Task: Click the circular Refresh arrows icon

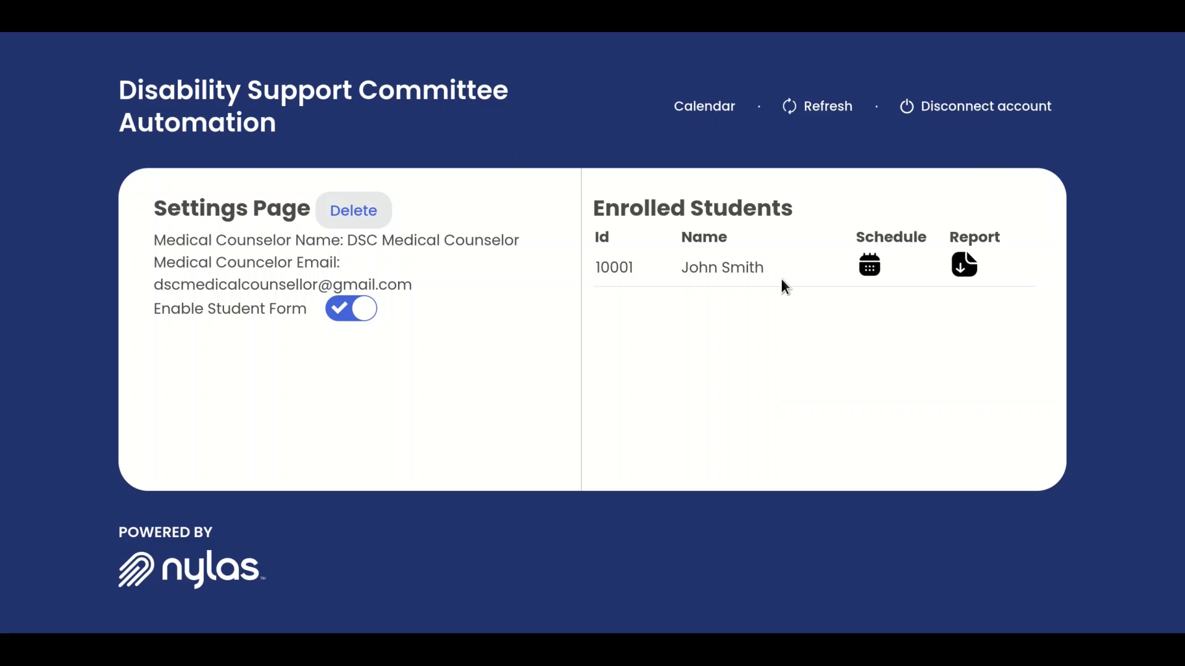Action: point(789,106)
